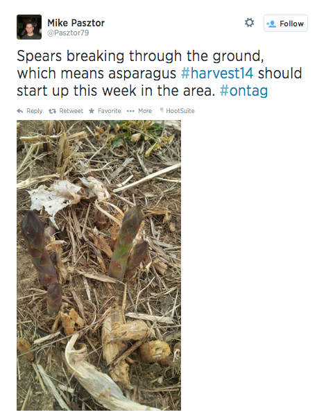This screenshot has height=419, width=326.
Task: Open the Mike Pasztor display name link
Action: [76, 23]
